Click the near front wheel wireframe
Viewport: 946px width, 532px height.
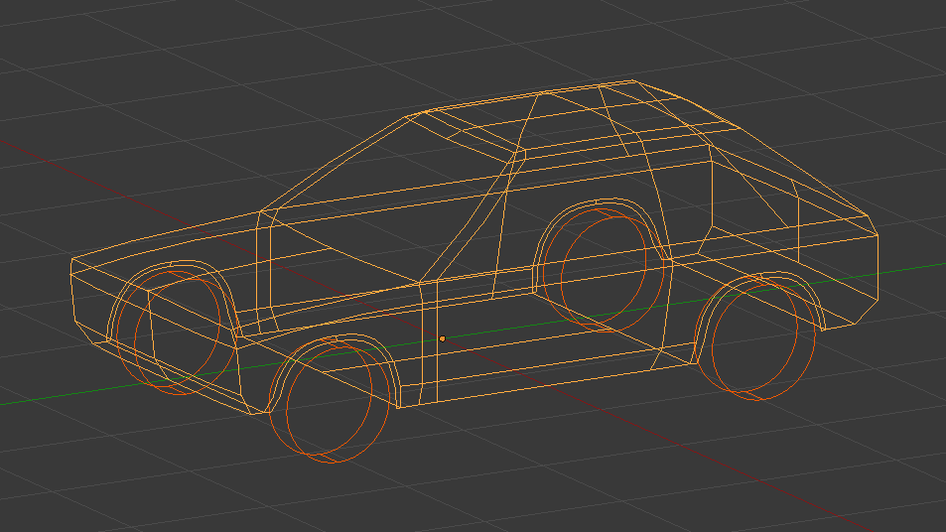tap(330, 402)
